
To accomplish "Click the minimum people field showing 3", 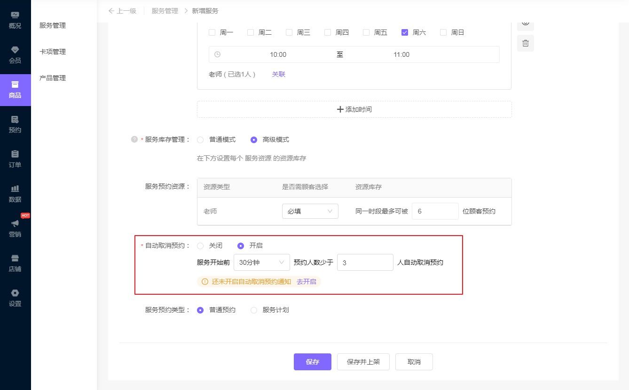I will pyautogui.click(x=365, y=262).
